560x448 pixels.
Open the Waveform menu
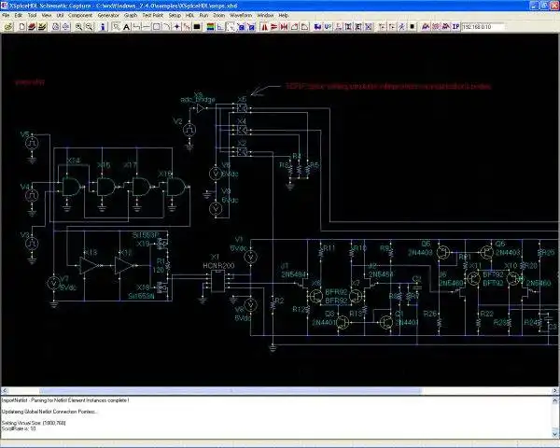tap(241, 15)
